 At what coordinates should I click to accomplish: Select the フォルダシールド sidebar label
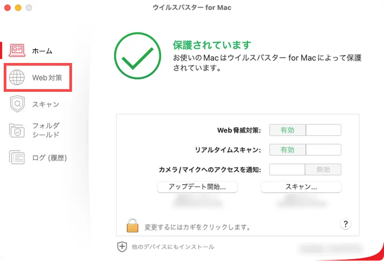coord(46,130)
